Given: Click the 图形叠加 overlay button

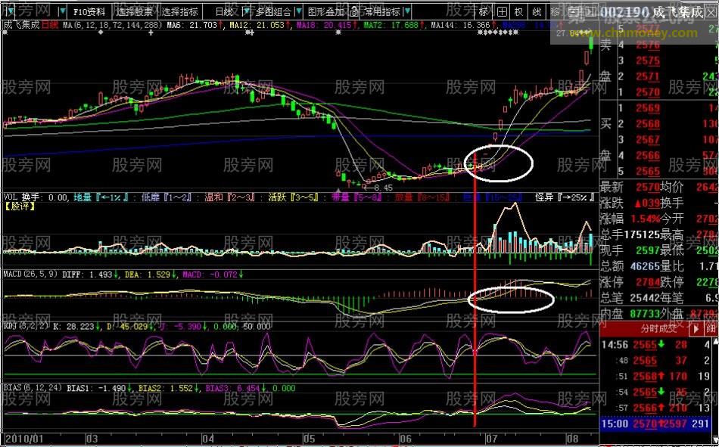Looking at the screenshot, I should click(326, 11).
